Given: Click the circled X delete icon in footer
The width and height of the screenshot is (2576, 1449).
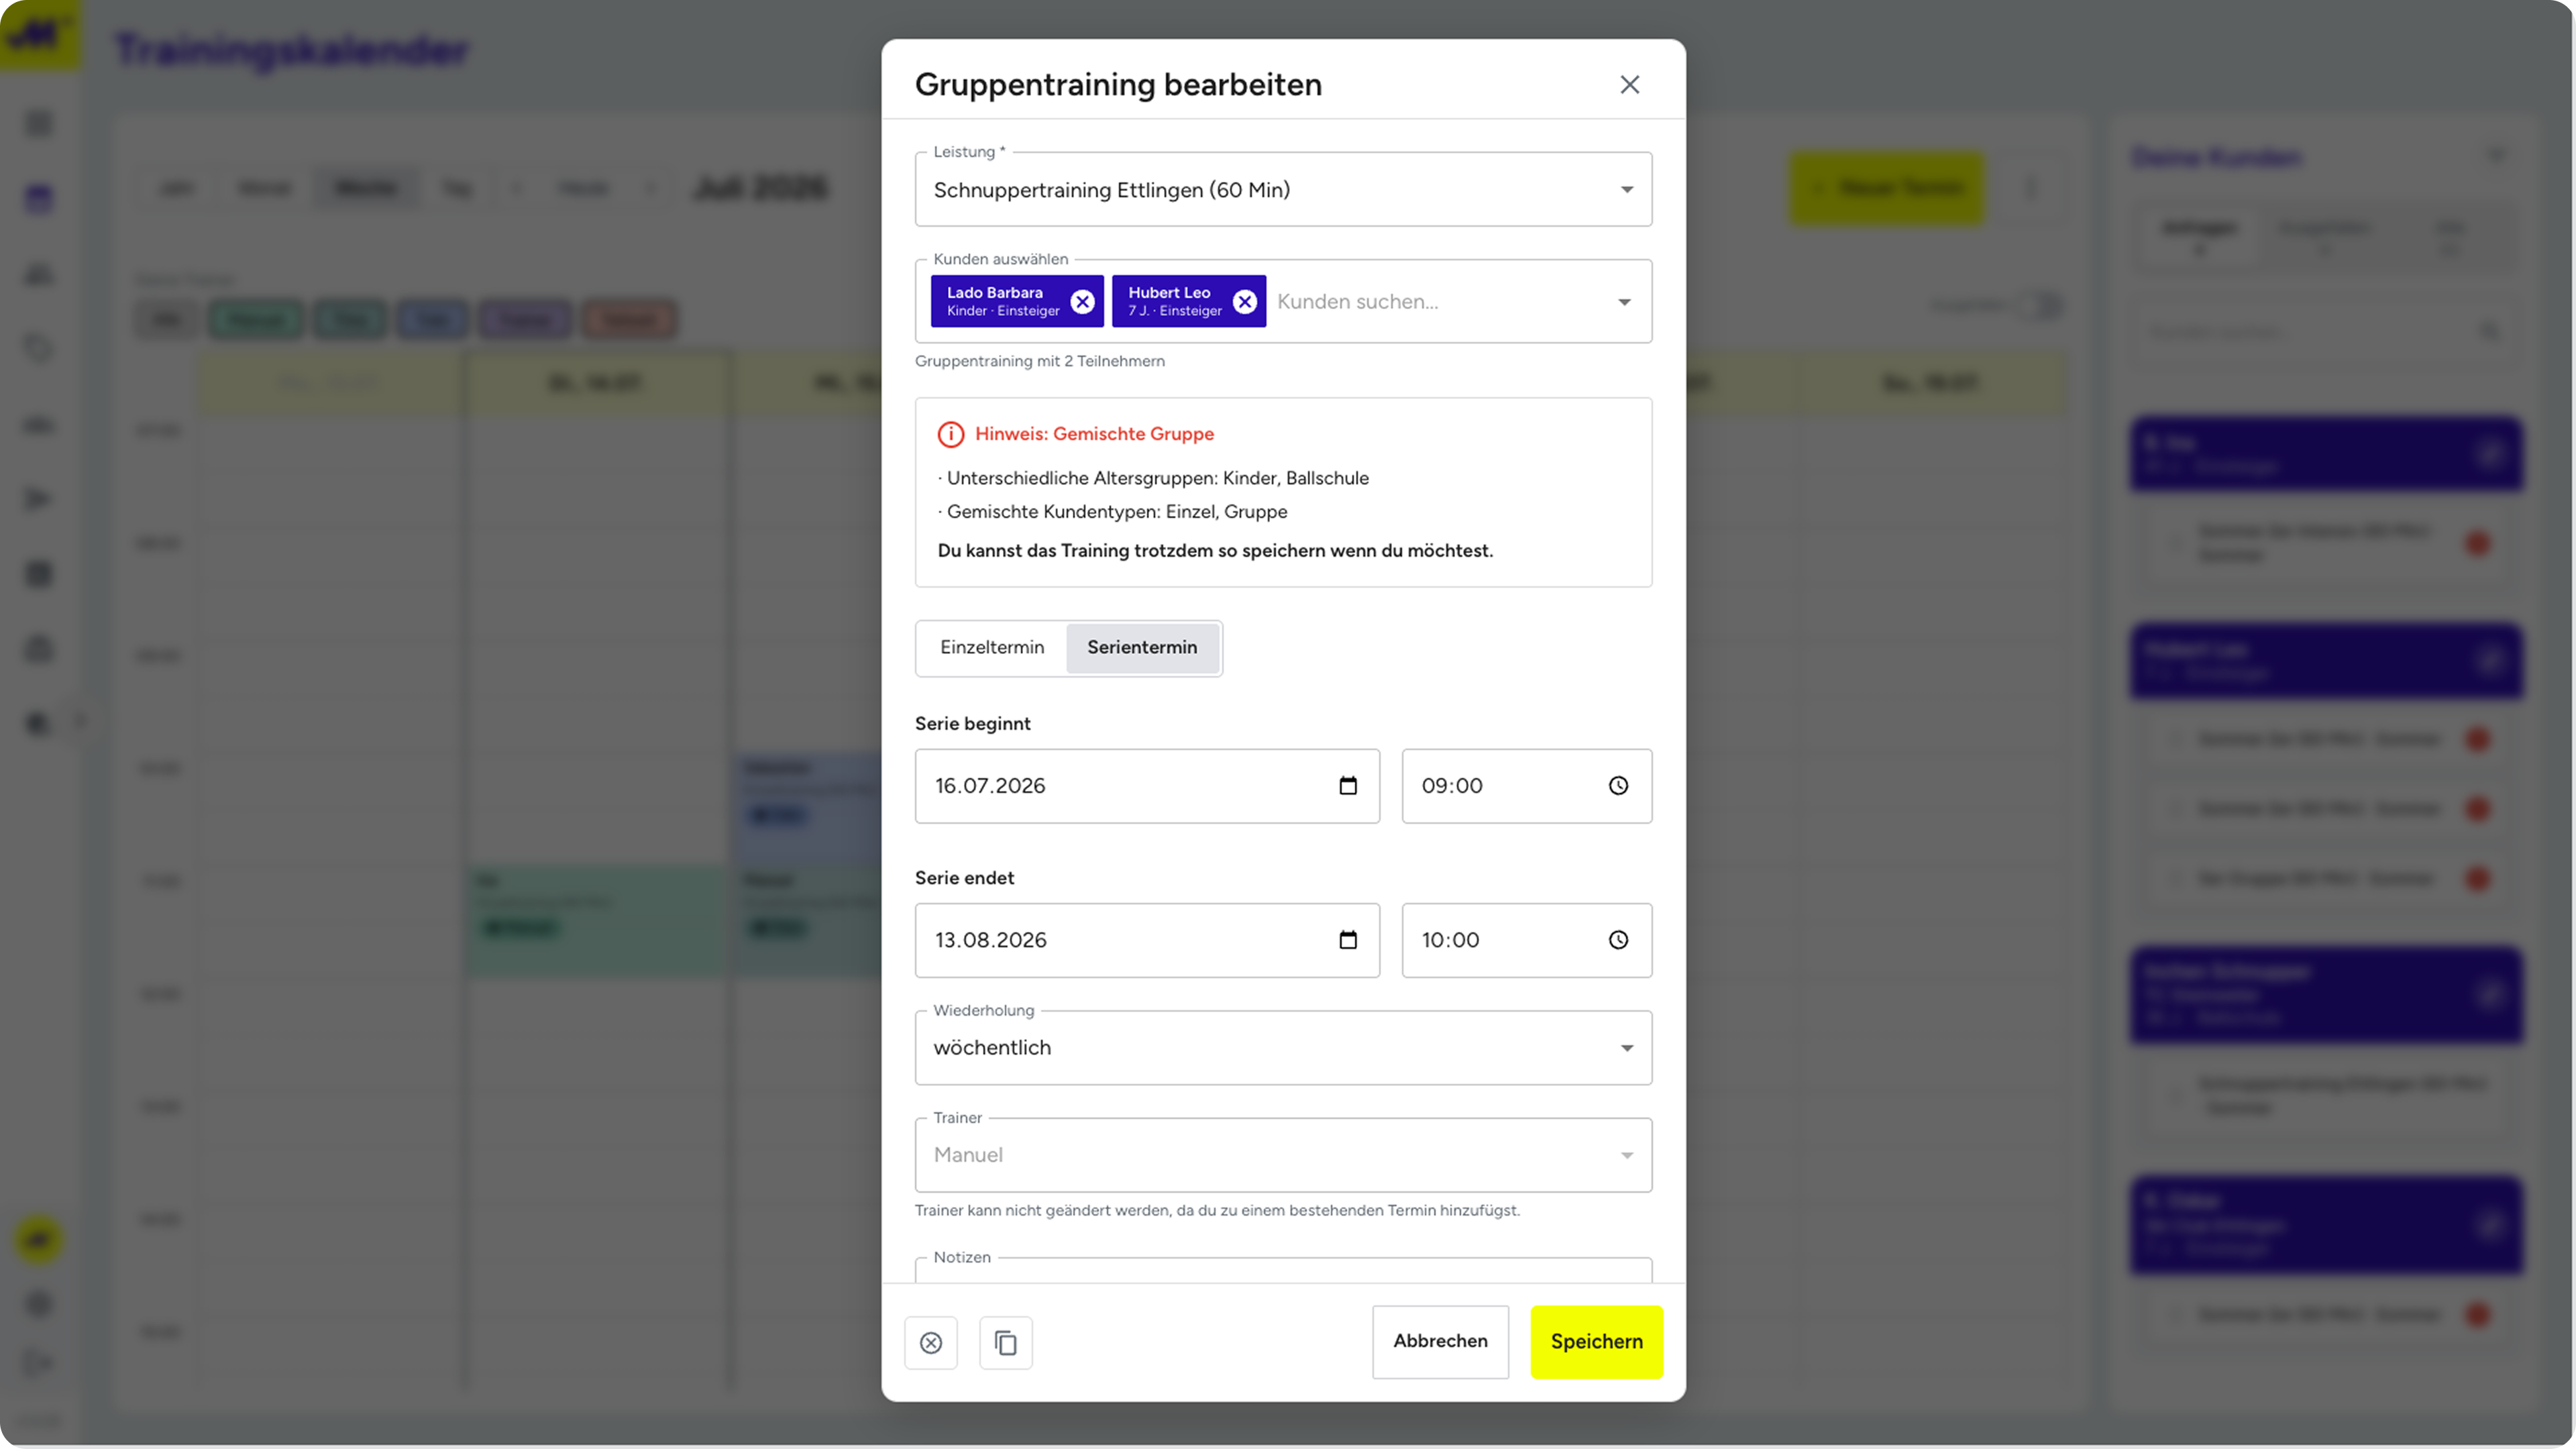Looking at the screenshot, I should pyautogui.click(x=931, y=1342).
